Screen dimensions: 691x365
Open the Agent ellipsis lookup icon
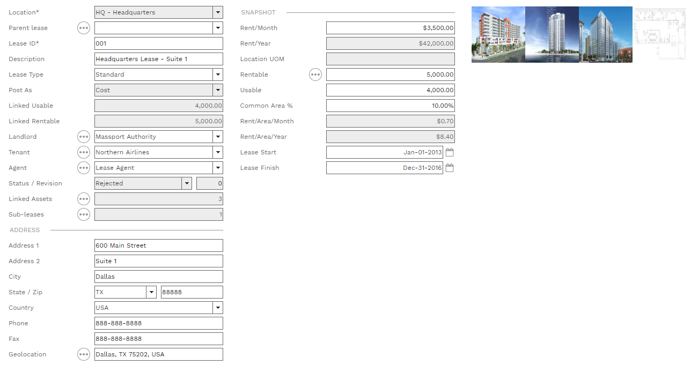(x=84, y=168)
